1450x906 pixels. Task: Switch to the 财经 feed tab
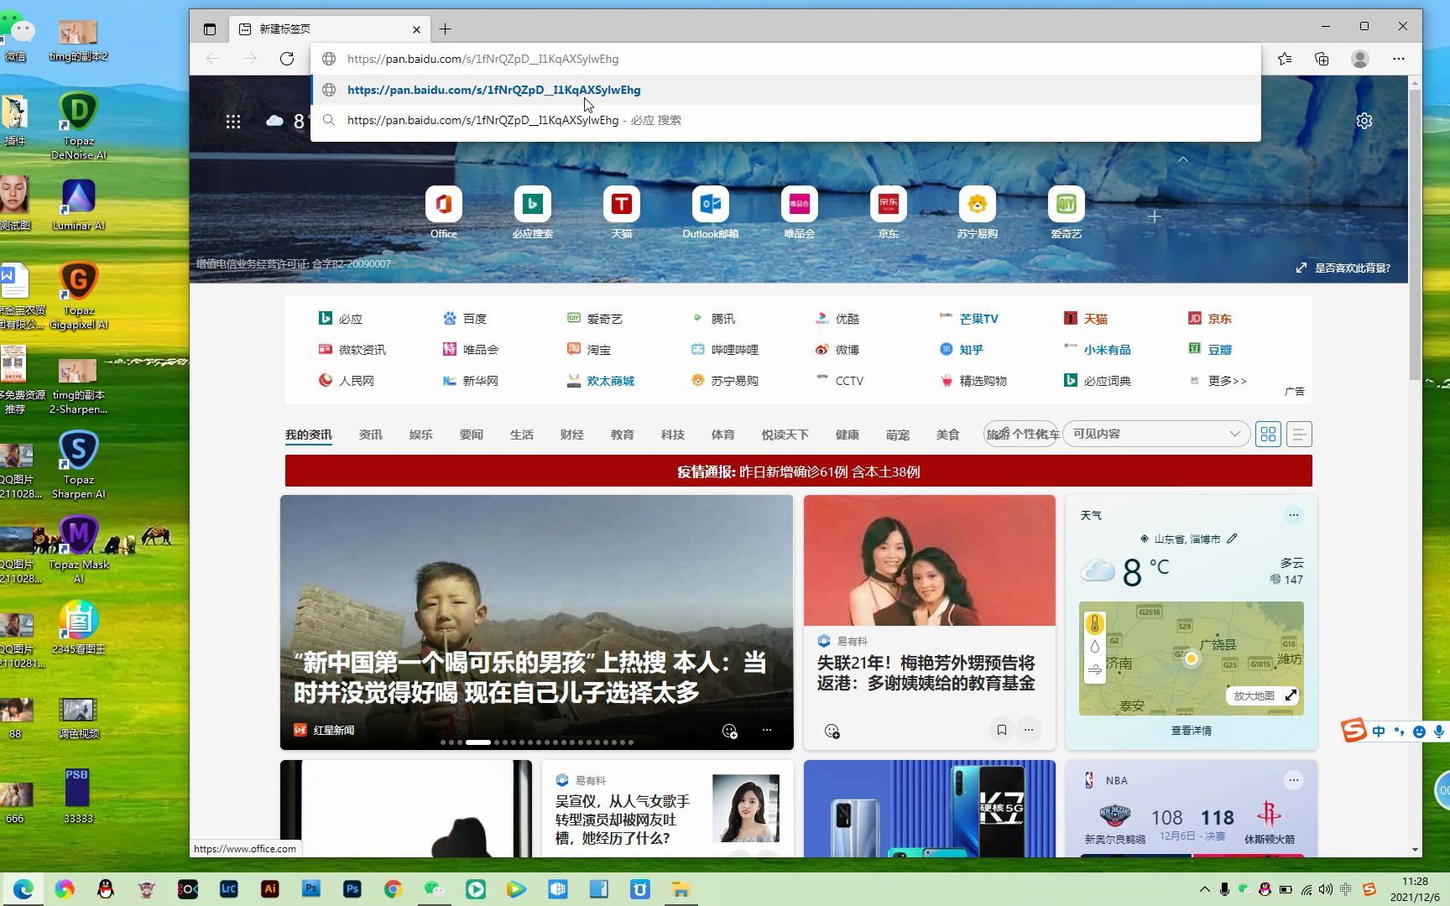click(571, 435)
